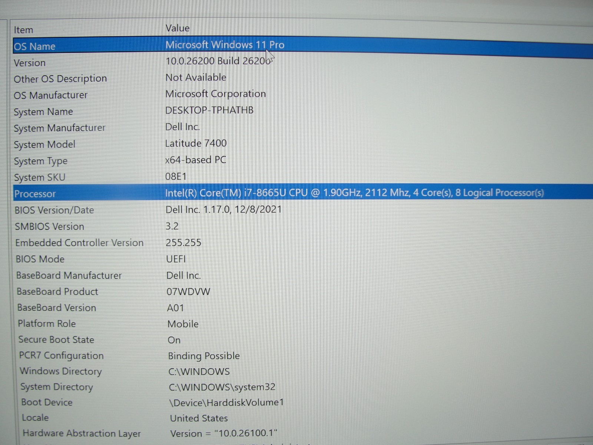The height and width of the screenshot is (445, 593).
Task: Select the BIOS Mode row
Action: (40, 259)
